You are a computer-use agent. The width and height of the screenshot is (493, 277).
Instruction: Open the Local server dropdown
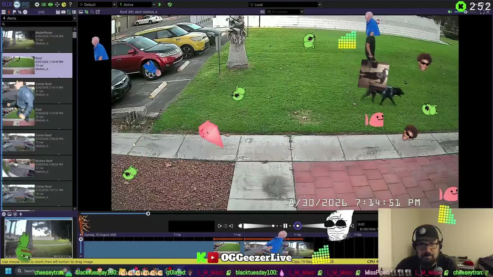click(285, 5)
